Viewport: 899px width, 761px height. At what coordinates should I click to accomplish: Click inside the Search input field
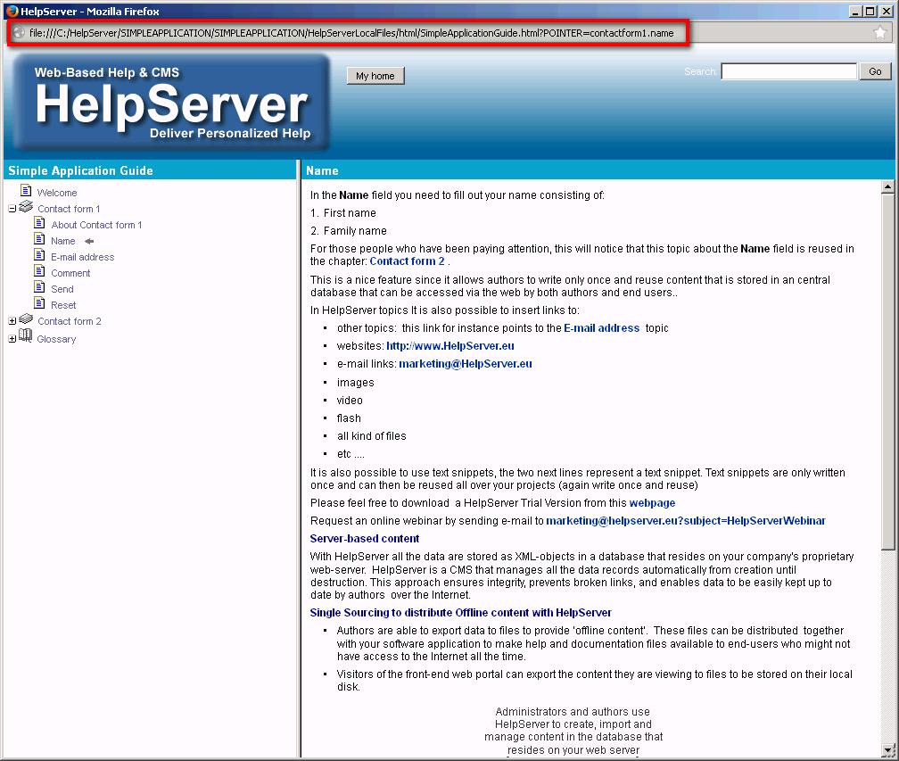(x=788, y=71)
